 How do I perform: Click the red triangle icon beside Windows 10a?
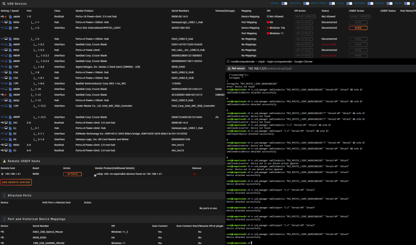[x=267, y=27]
